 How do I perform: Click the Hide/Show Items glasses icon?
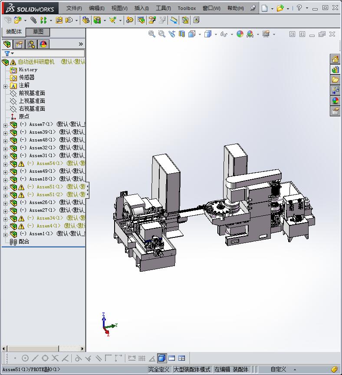[224, 34]
